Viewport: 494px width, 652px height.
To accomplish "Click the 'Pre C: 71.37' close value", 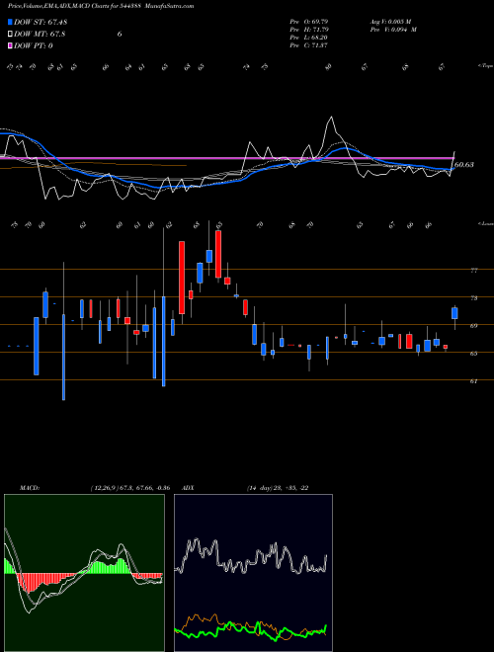I will (310, 45).
